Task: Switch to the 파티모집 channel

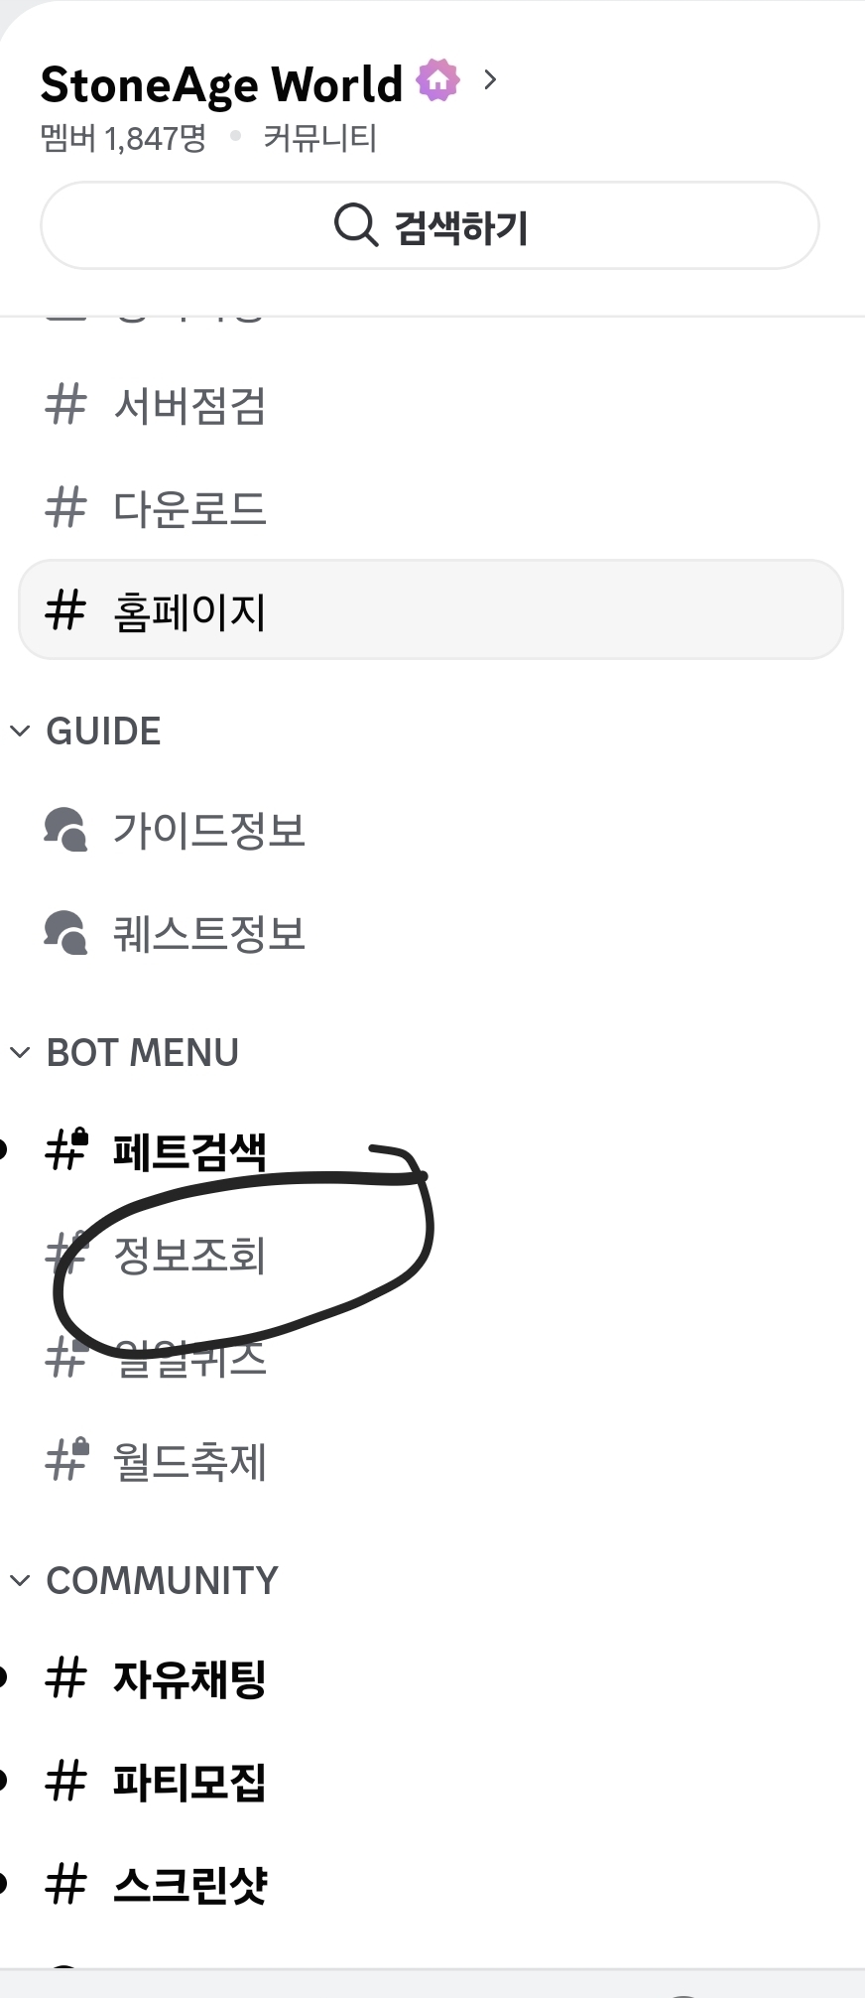Action: tap(189, 1782)
